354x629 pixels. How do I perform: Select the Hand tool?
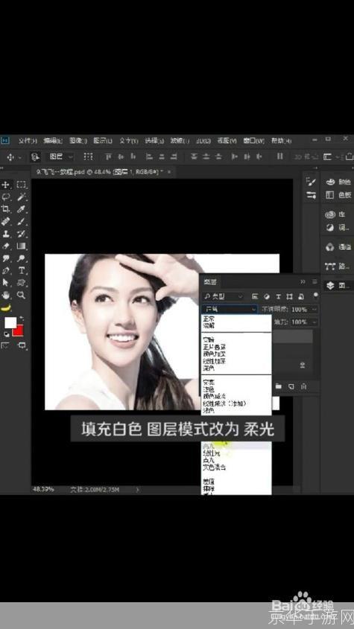6,296
